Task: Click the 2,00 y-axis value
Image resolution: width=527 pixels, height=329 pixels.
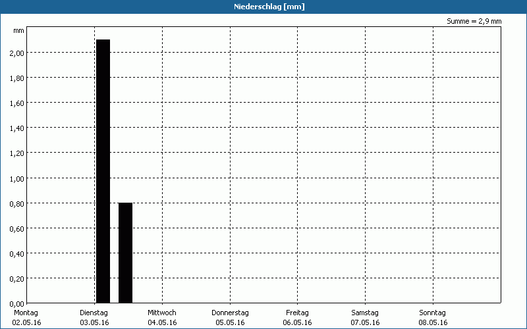Action: coord(17,53)
